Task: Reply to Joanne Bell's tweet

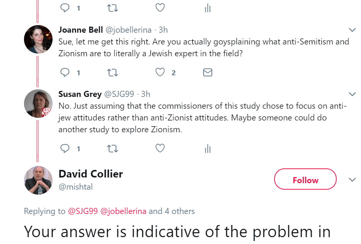Action: pyautogui.click(x=65, y=72)
